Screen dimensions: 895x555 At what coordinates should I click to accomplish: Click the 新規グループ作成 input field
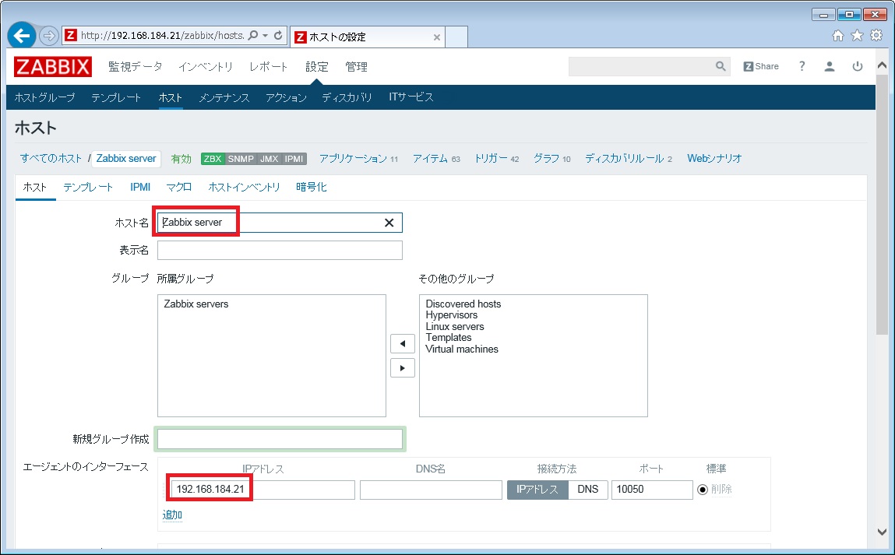click(280, 439)
